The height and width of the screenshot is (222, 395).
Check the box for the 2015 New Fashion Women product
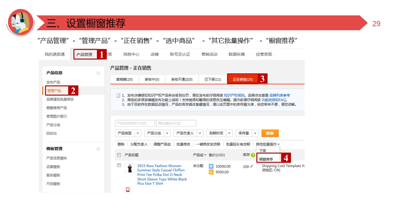pyautogui.click(x=119, y=166)
